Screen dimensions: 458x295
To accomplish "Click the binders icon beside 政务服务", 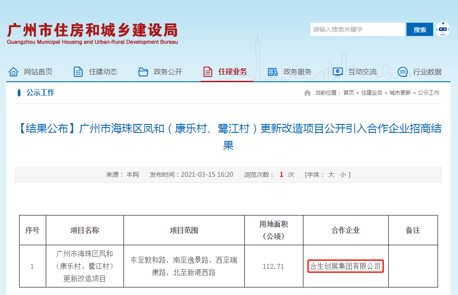I will point(272,72).
